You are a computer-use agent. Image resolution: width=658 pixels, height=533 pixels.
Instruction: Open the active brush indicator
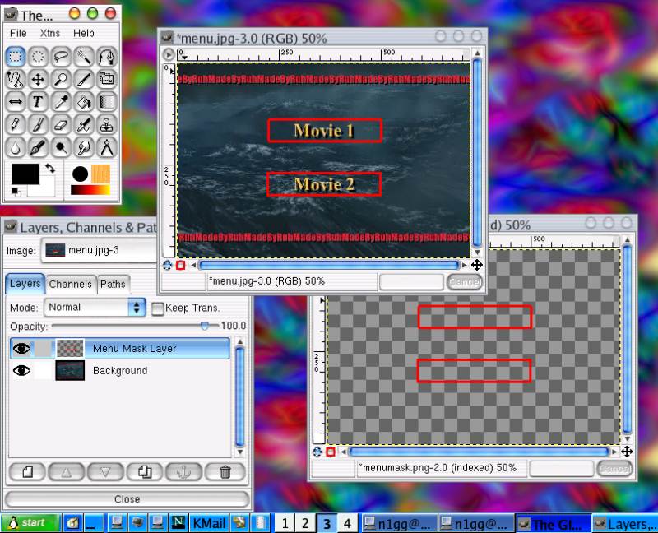click(x=80, y=174)
